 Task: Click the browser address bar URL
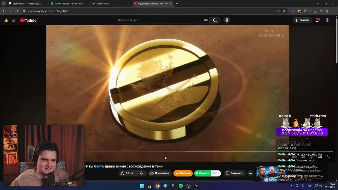pyautogui.click(x=48, y=11)
